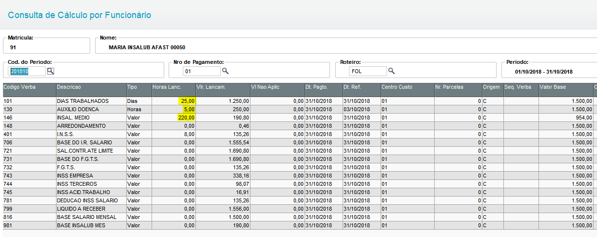The image size is (597, 237).
Task: Click the Valor Base value 954,00
Action: 584,118
